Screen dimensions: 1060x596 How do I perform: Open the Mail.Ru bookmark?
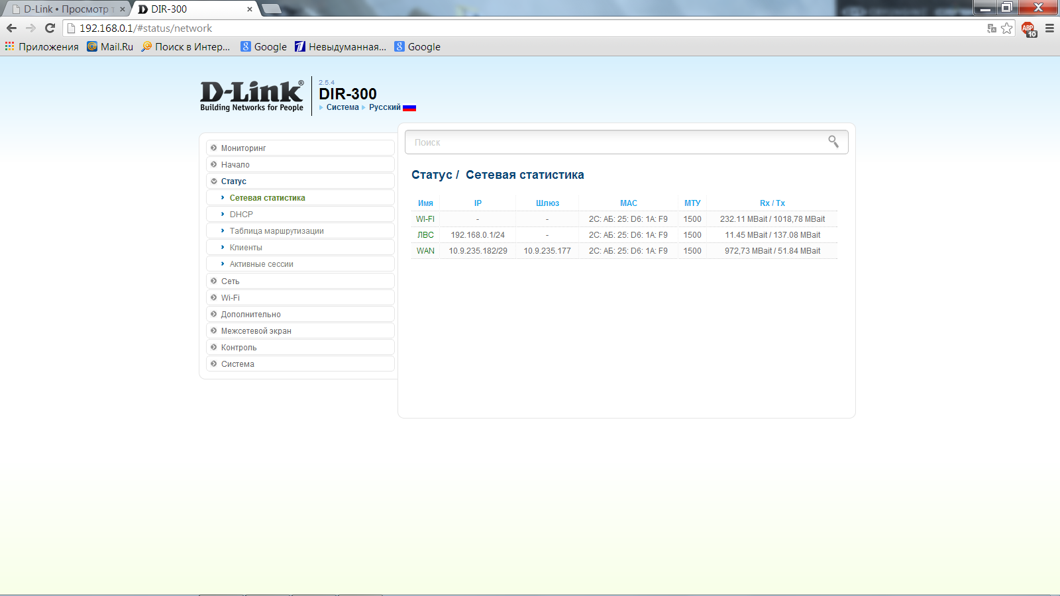110,46
